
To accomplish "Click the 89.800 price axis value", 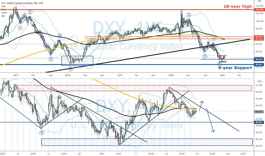I will click(x=259, y=126).
